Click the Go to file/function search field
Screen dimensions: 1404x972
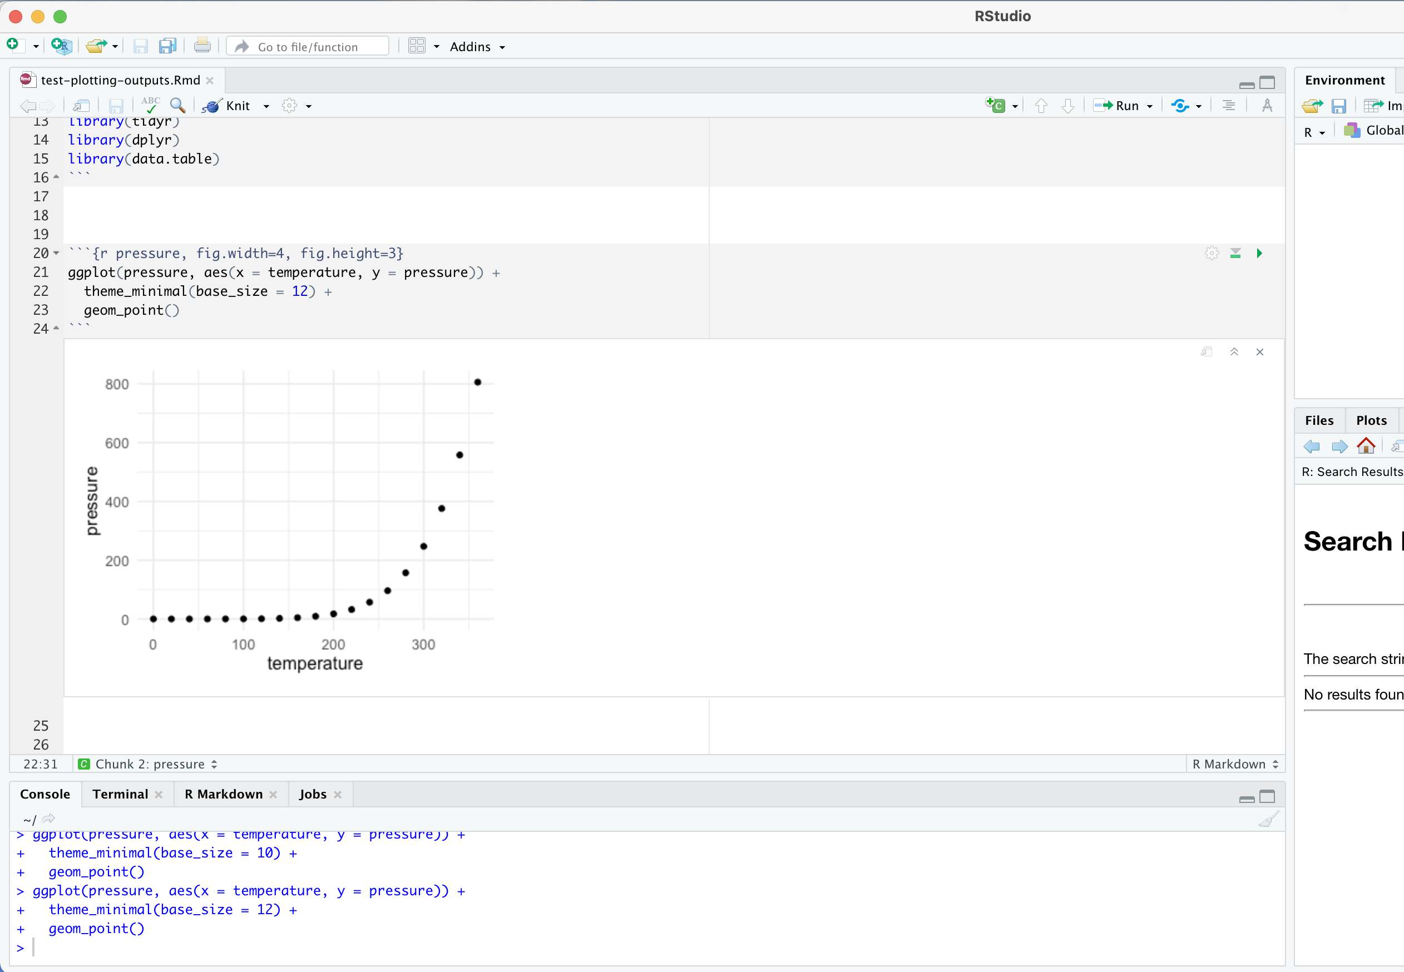[x=308, y=46]
